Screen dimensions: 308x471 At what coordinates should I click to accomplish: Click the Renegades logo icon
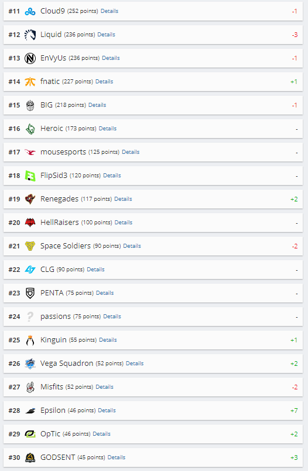click(x=30, y=199)
